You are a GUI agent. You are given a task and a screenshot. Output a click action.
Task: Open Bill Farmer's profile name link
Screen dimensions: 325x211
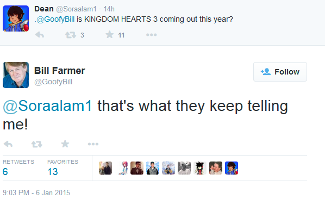60,71
